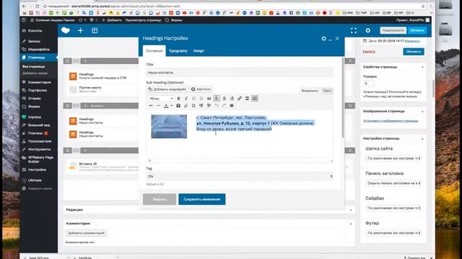
Task: Click Добавить комментарий button
Action: [x=87, y=233]
